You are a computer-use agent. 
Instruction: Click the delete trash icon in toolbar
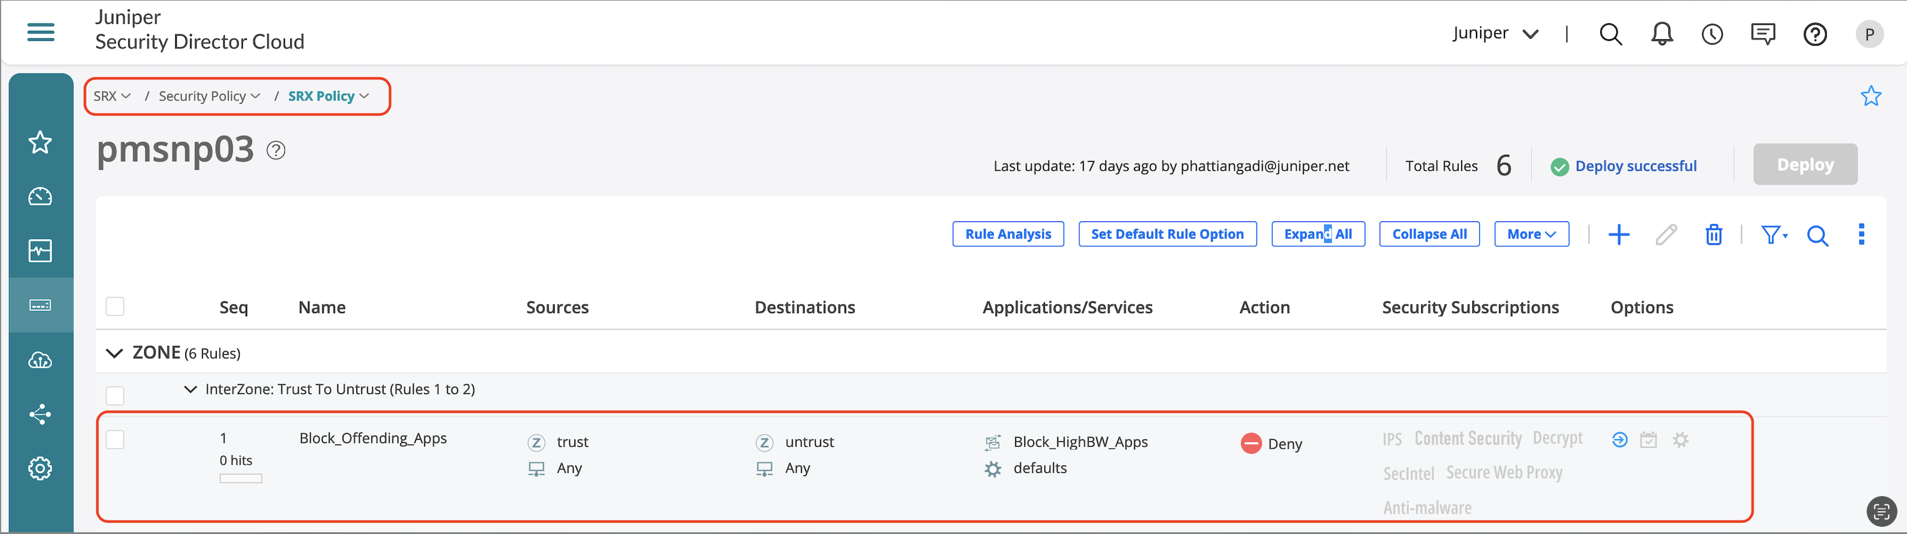1713,234
